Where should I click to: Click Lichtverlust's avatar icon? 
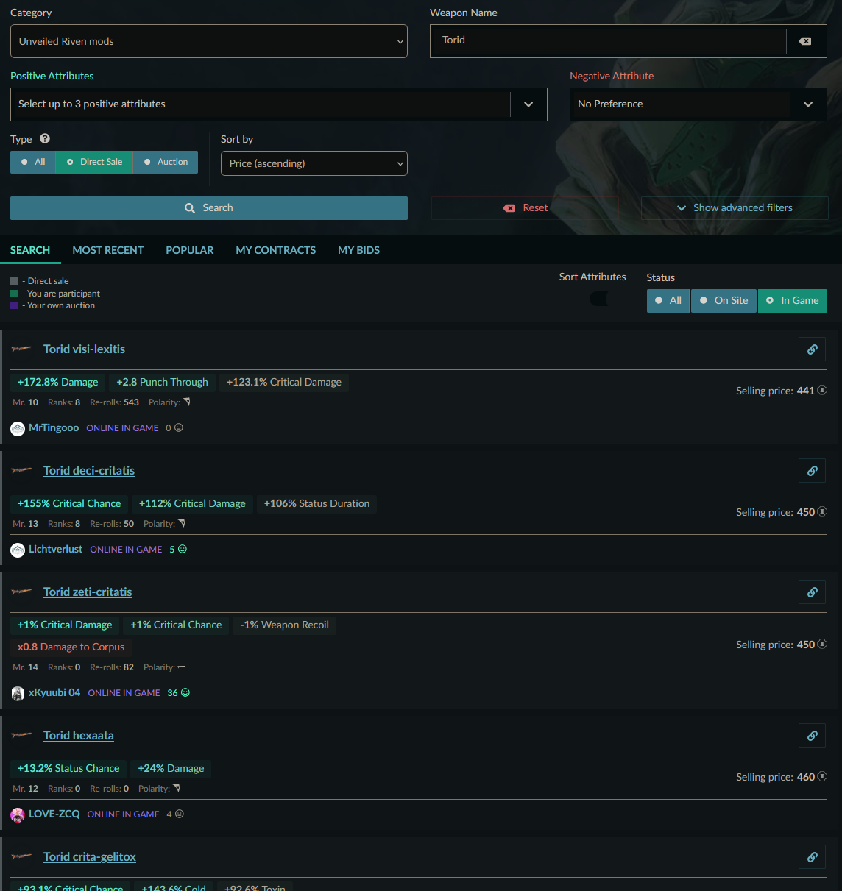pos(18,550)
